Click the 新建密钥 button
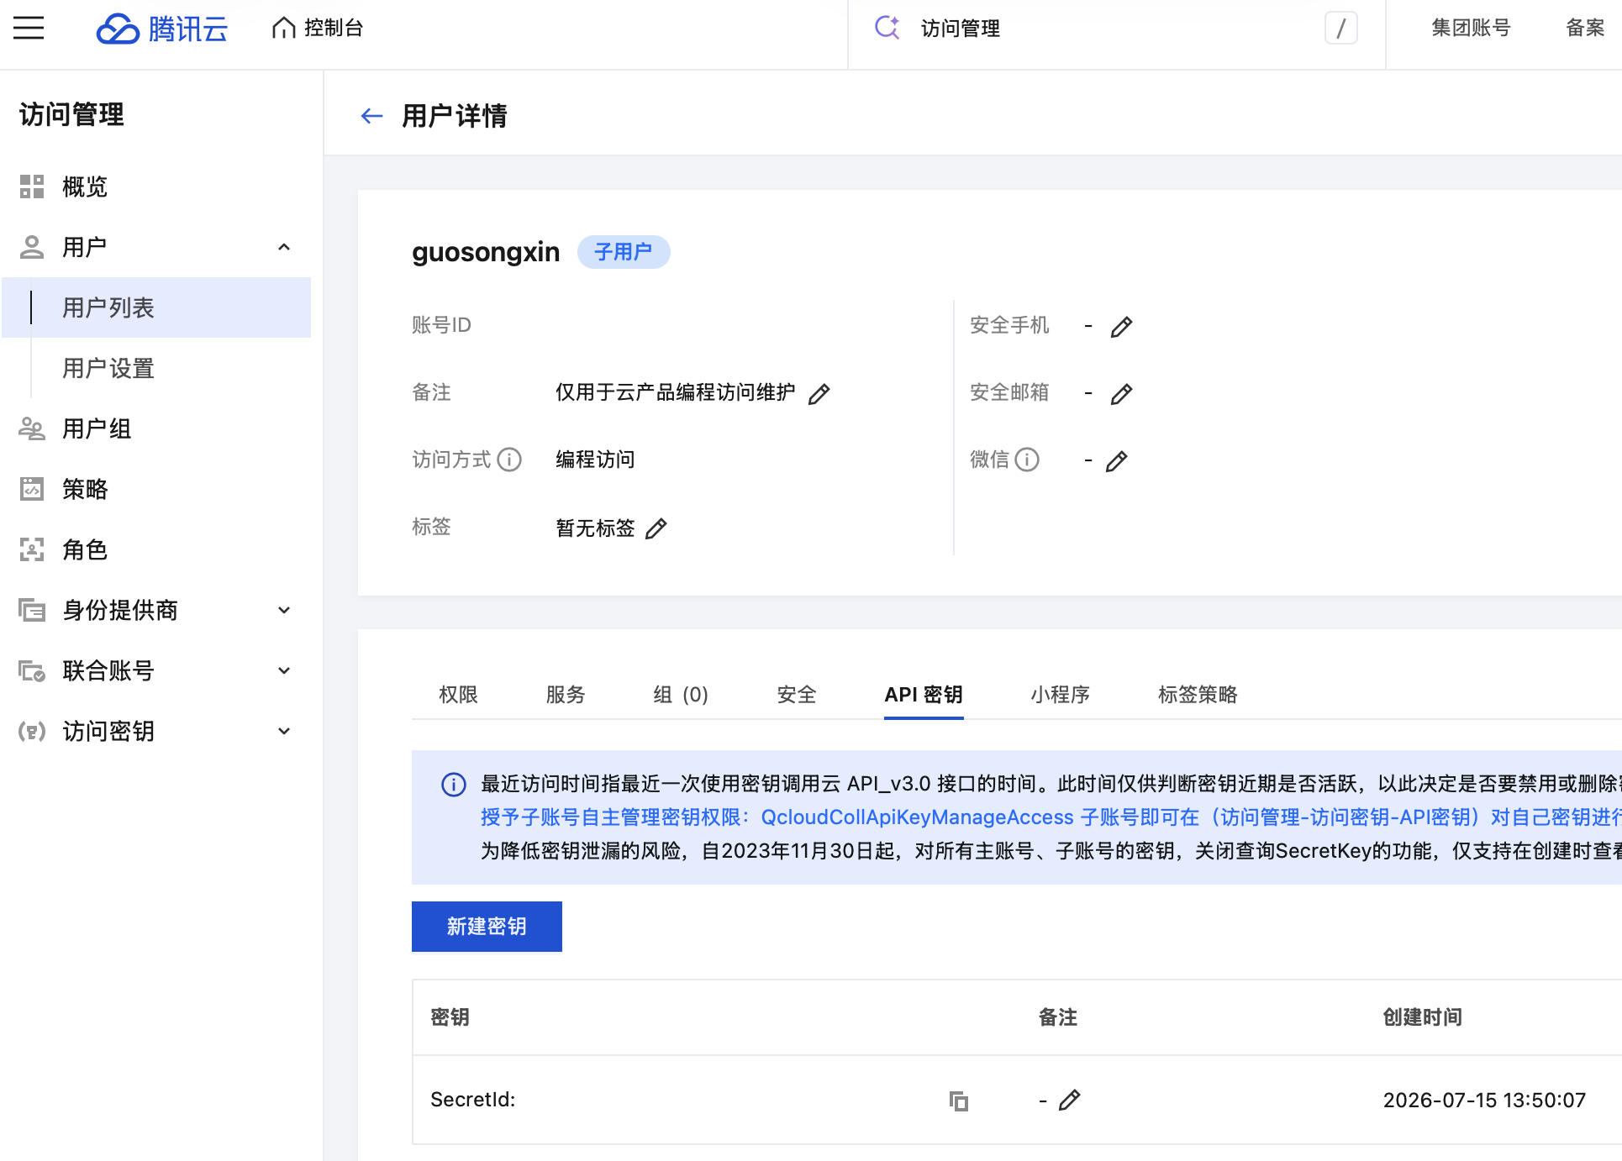Image resolution: width=1622 pixels, height=1161 pixels. (487, 926)
